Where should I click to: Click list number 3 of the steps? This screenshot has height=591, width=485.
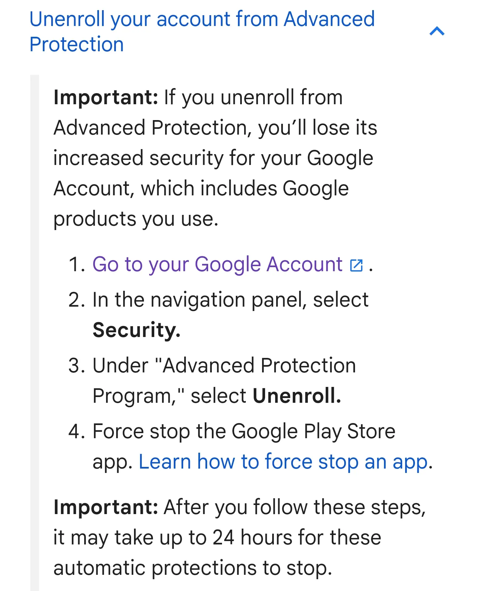coord(77,365)
